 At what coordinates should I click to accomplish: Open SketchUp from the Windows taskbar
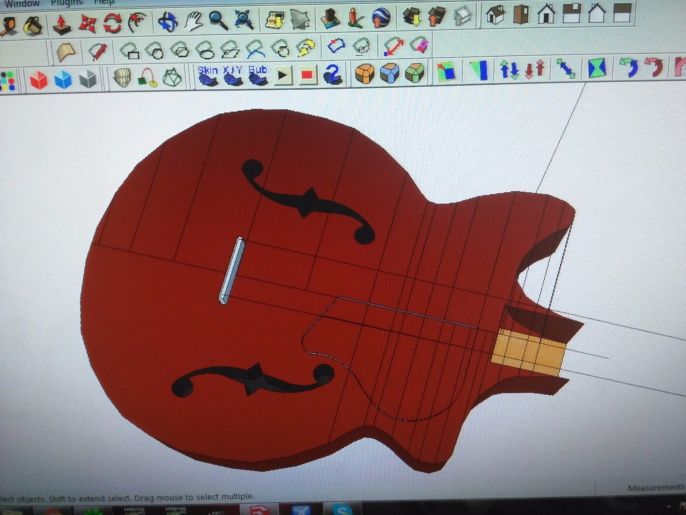tap(258, 509)
